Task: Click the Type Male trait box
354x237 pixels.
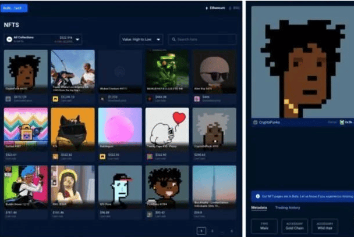Action: [x=264, y=226]
